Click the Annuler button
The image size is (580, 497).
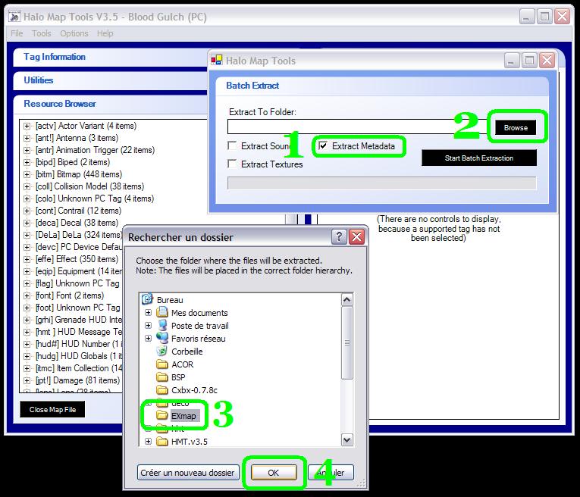point(331,473)
